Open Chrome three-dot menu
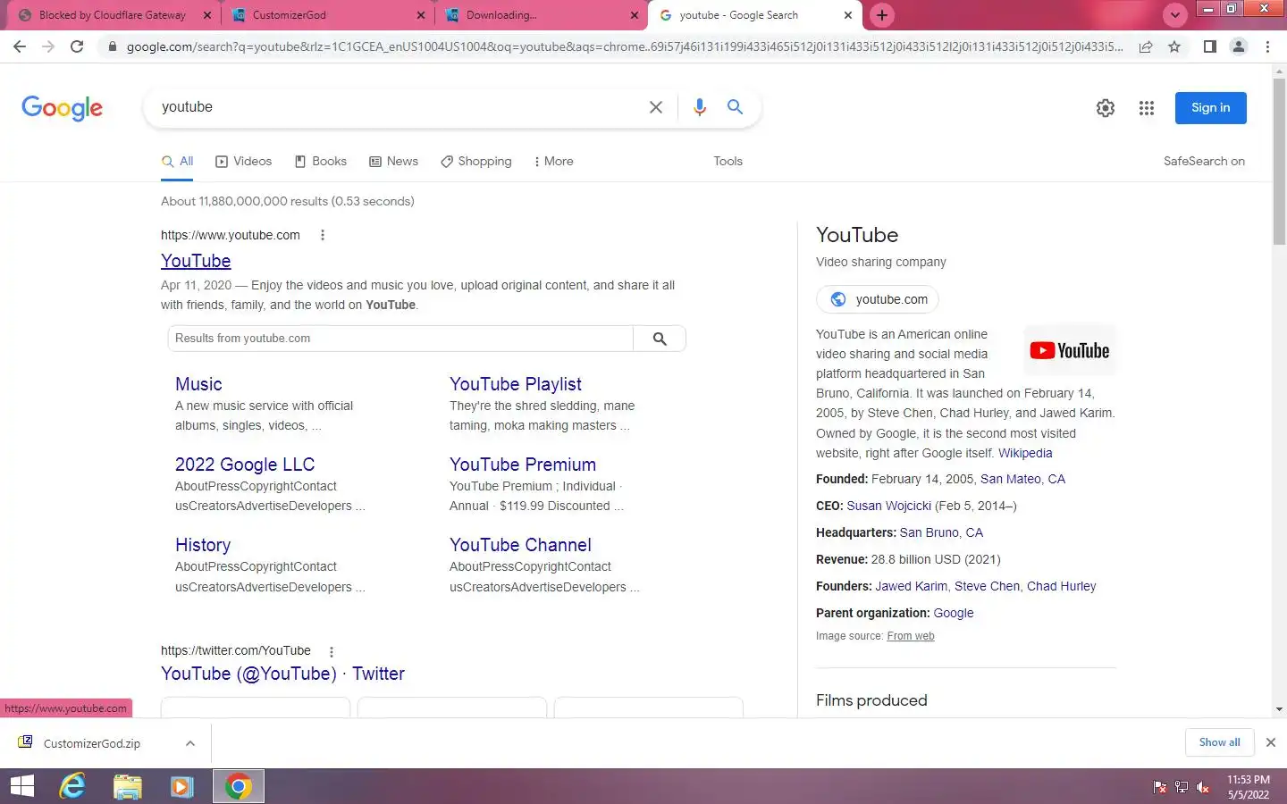The width and height of the screenshot is (1287, 804). coord(1267,46)
